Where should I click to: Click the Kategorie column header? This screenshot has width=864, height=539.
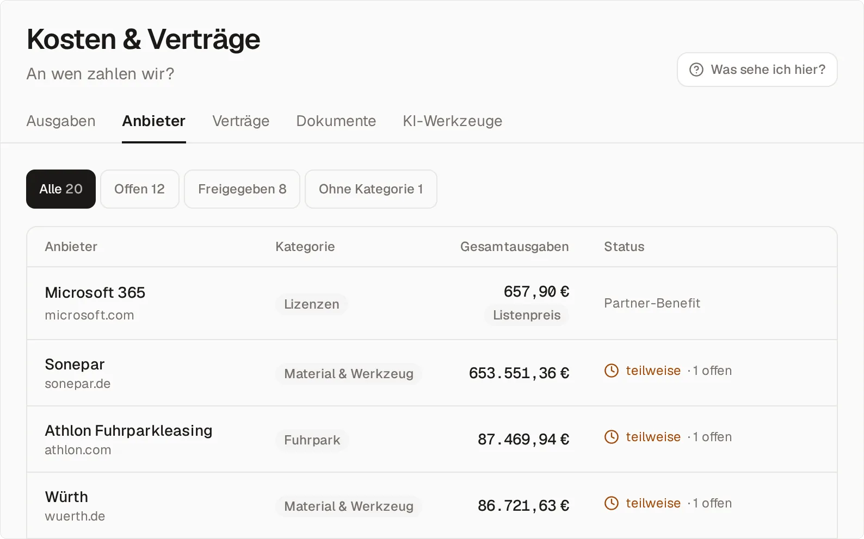(x=305, y=247)
